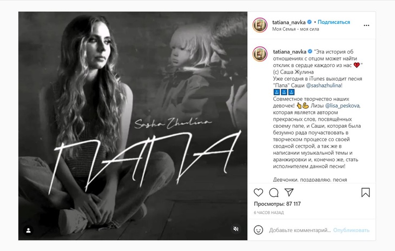Publish the comment with Опубликовать

coord(351,230)
